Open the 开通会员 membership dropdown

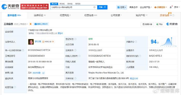coord(161,7)
